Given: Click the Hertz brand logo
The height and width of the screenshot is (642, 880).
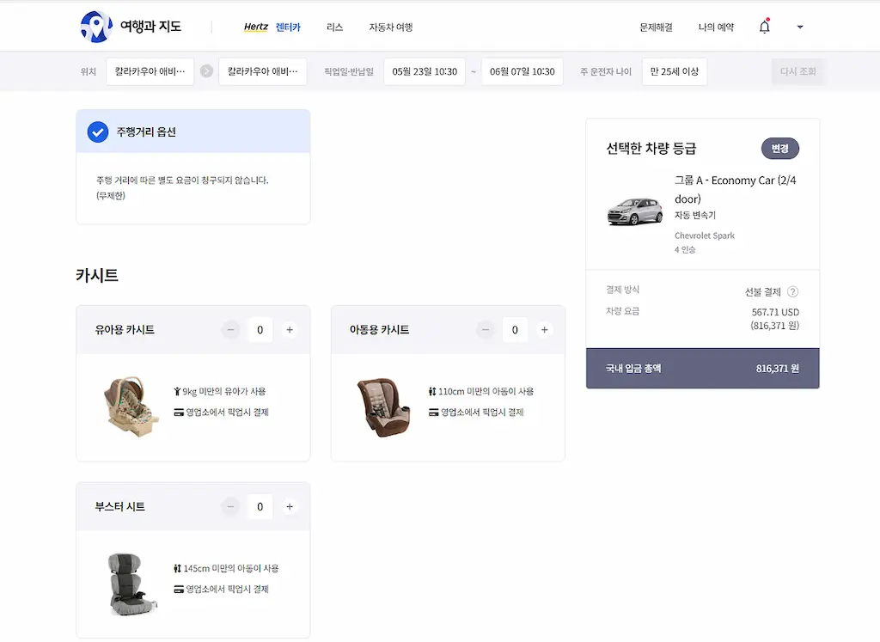Looking at the screenshot, I should (x=257, y=27).
